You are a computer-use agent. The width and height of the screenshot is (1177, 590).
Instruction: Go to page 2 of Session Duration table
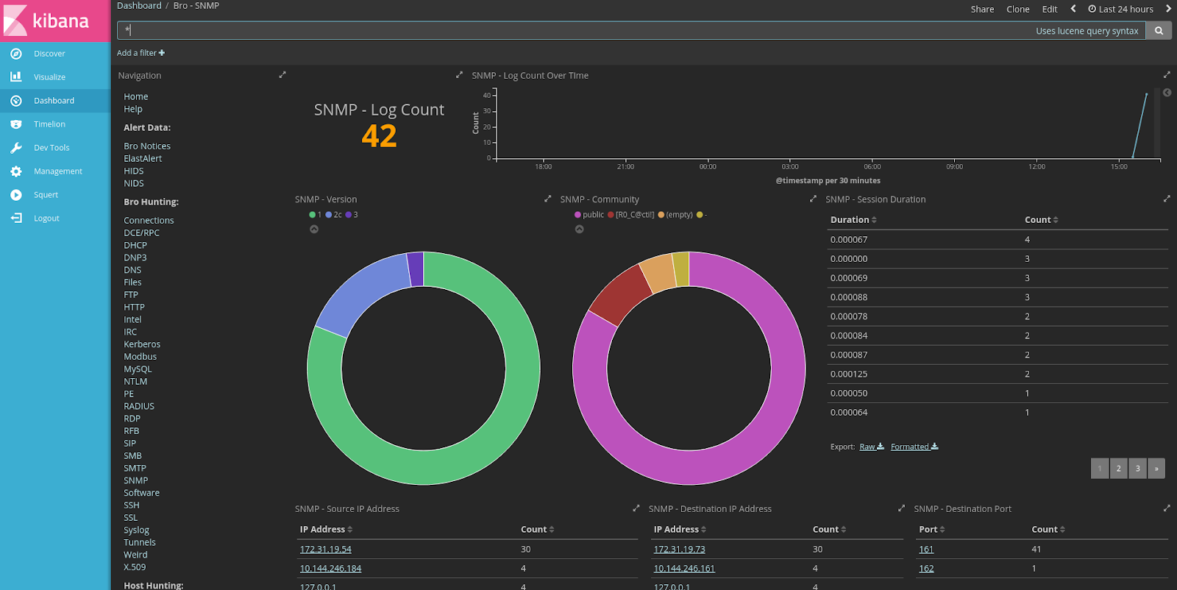tap(1119, 469)
